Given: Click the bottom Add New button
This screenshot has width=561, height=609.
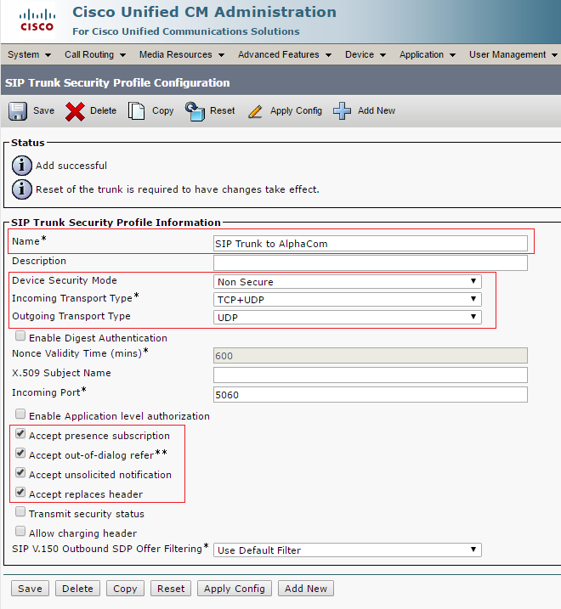Looking at the screenshot, I should pos(306,589).
